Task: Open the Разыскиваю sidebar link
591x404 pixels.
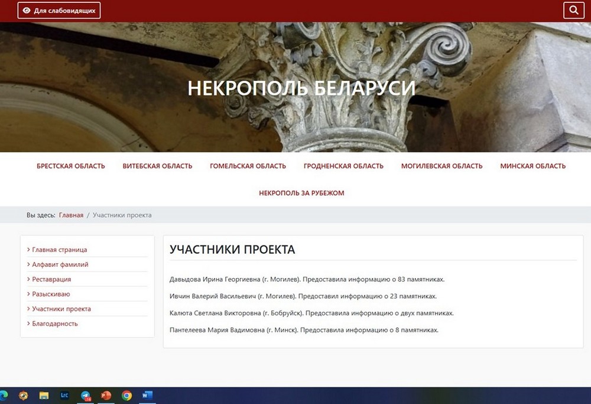Action: pos(51,294)
